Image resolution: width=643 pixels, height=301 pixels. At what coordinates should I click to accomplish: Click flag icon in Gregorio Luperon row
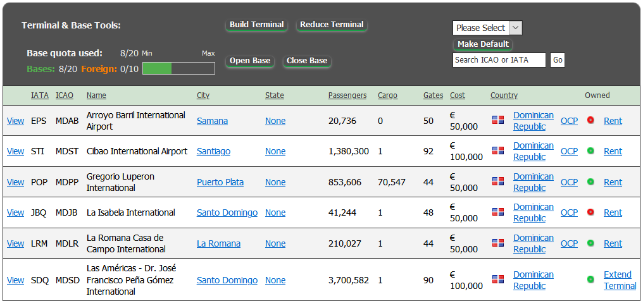[497, 182]
